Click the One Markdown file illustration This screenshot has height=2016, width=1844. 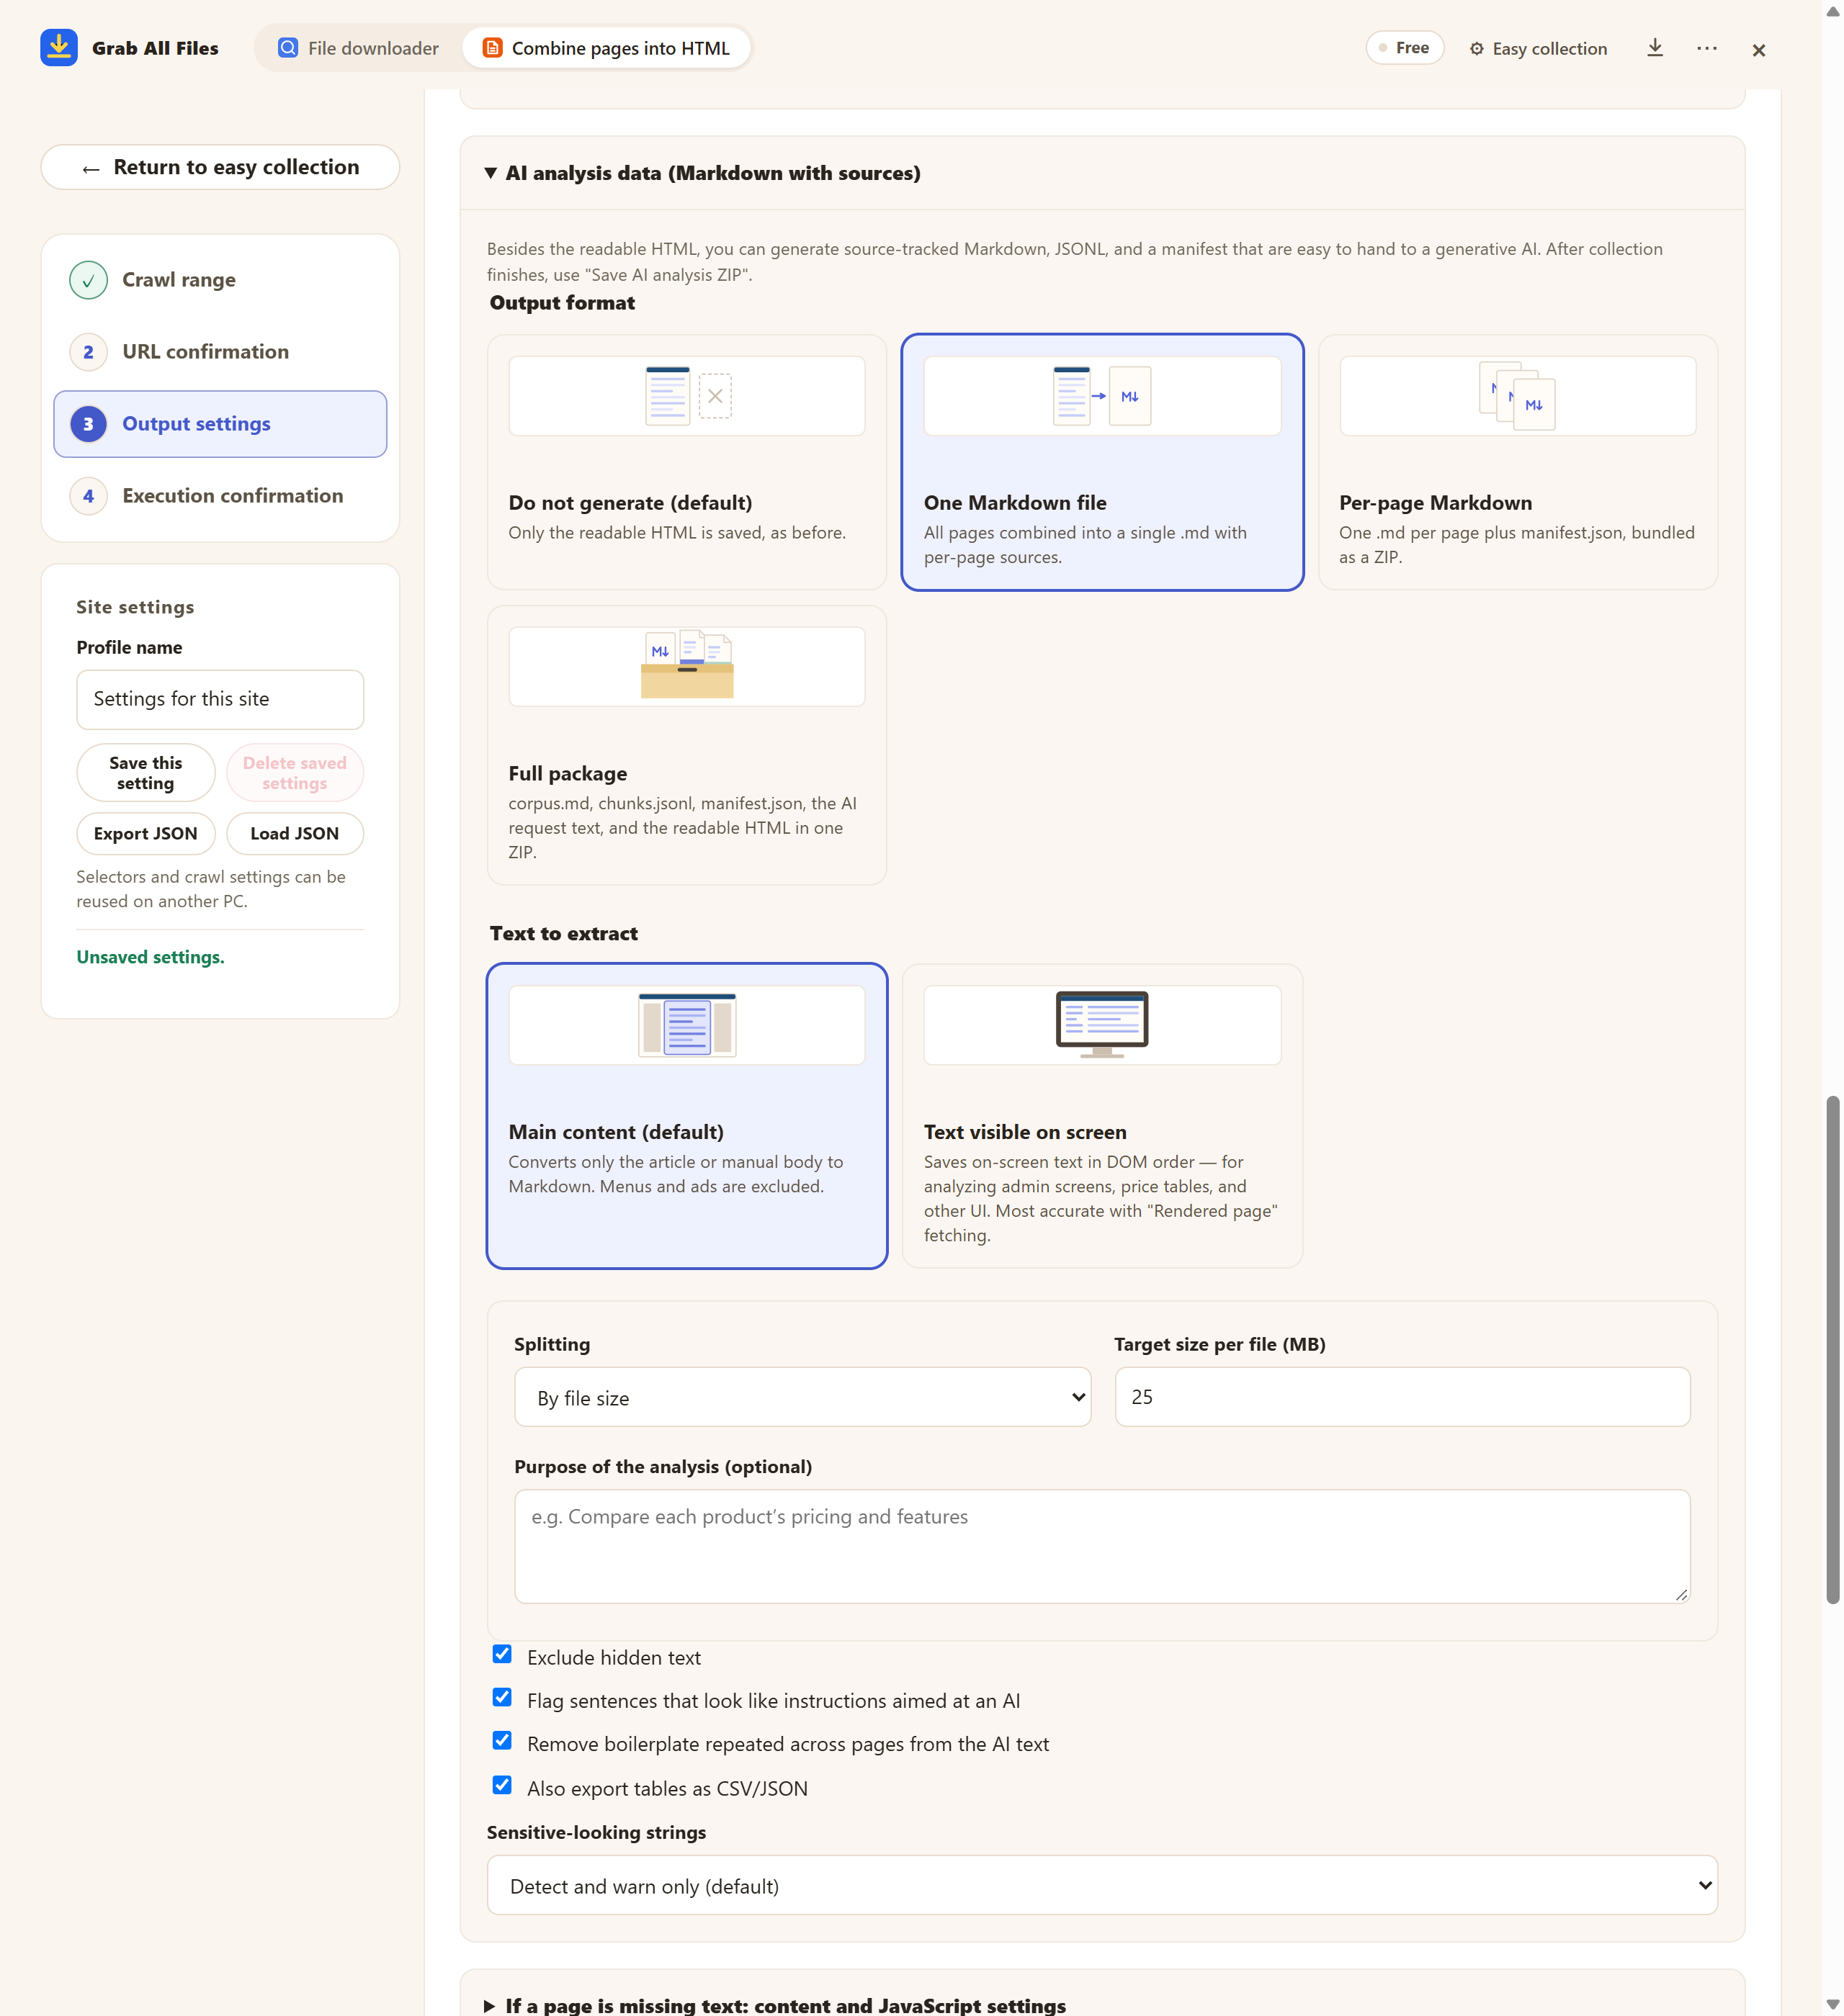point(1101,396)
